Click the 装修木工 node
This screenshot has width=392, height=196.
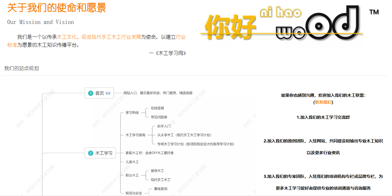[157, 171]
